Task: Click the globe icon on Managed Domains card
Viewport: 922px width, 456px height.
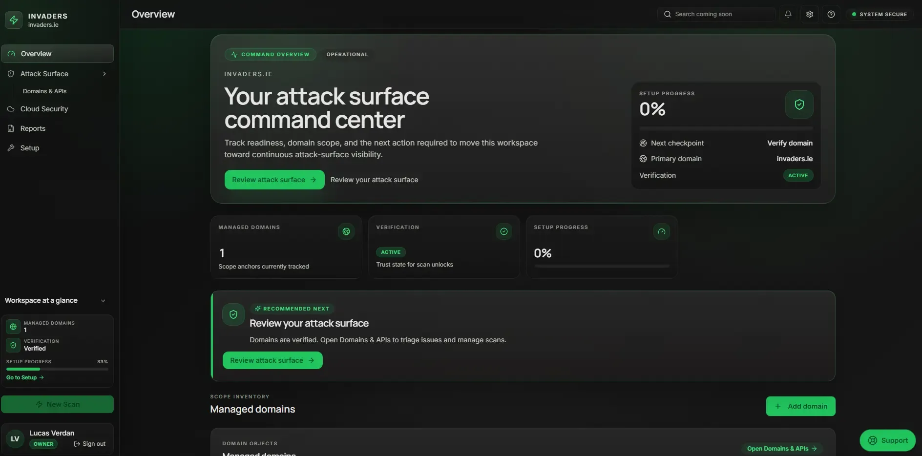Action: [x=346, y=231]
